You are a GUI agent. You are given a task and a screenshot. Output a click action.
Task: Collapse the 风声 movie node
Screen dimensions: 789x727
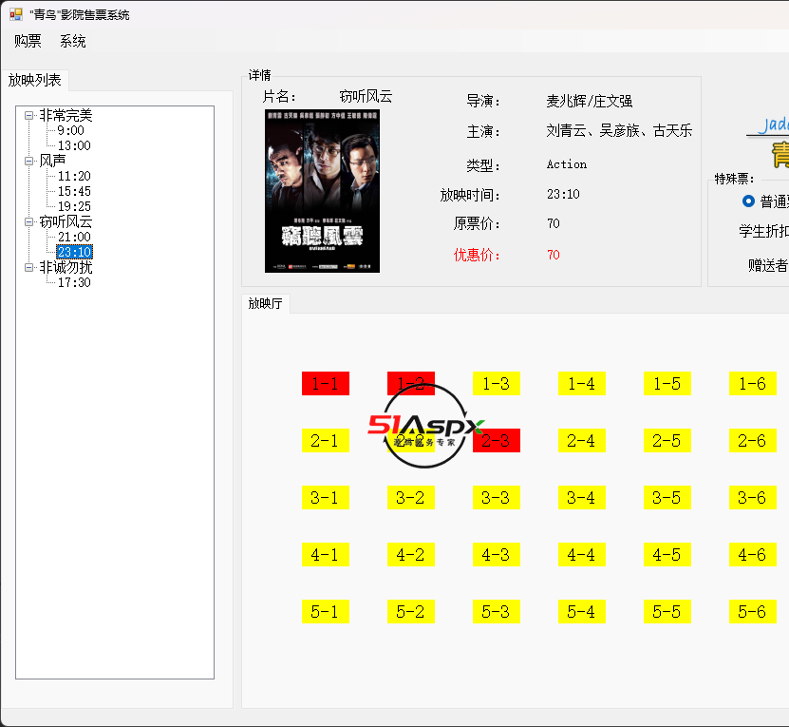point(28,161)
